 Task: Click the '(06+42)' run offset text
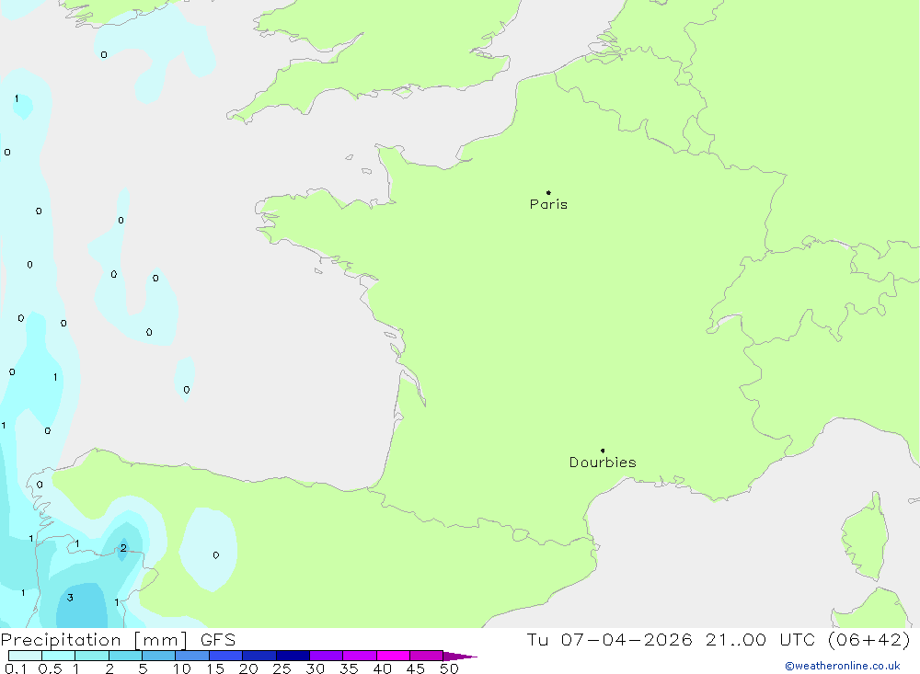869,640
